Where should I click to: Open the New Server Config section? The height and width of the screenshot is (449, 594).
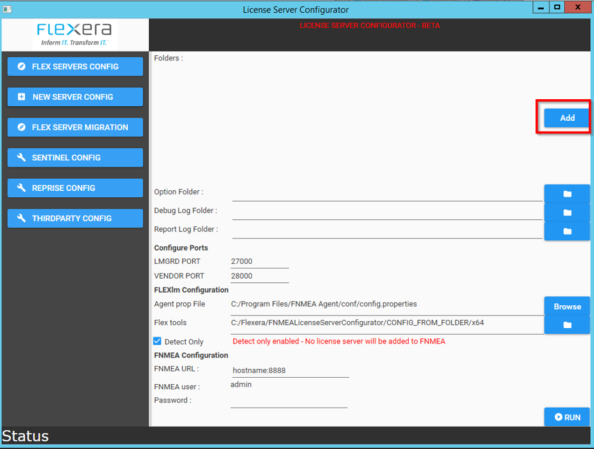tap(75, 97)
